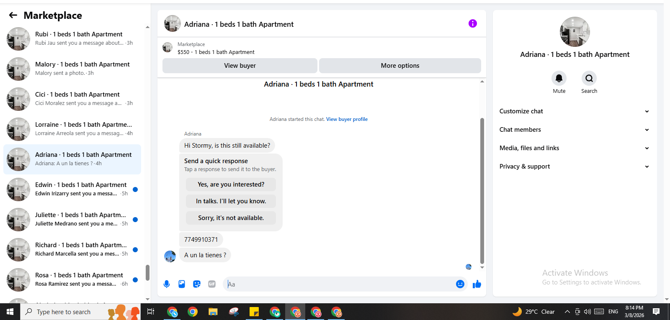Click View buyer button
The height and width of the screenshot is (320, 670).
(240, 66)
